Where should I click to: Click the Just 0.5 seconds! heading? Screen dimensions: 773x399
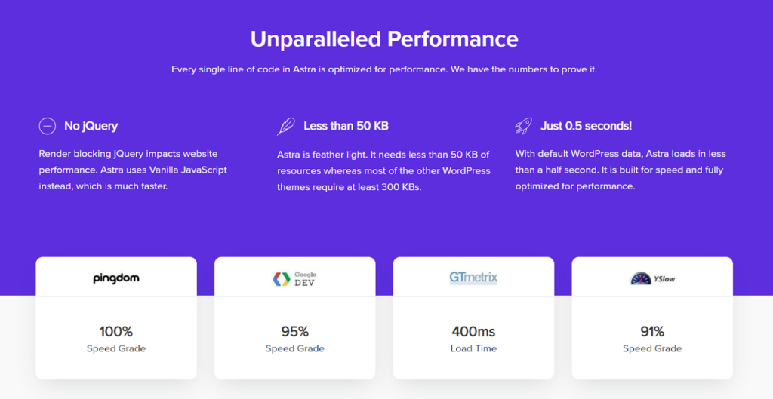[586, 126]
